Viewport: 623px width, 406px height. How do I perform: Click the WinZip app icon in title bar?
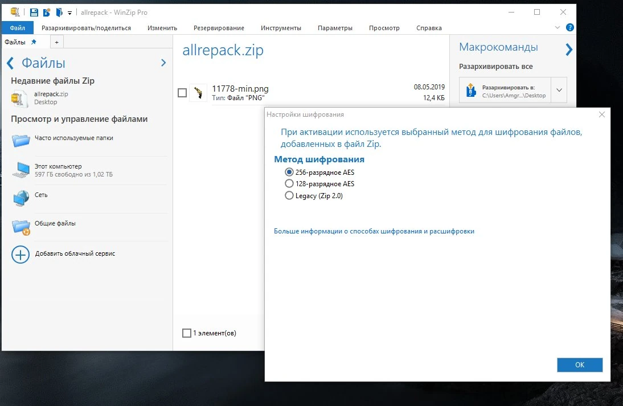click(x=15, y=12)
